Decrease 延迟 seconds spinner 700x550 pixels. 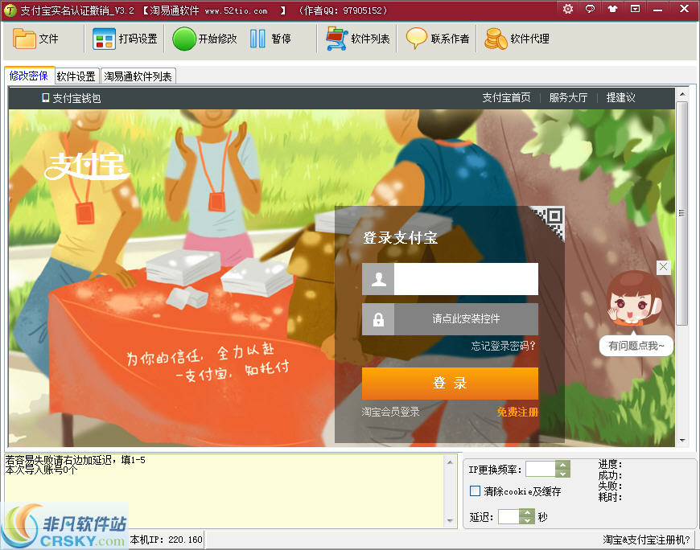[527, 520]
